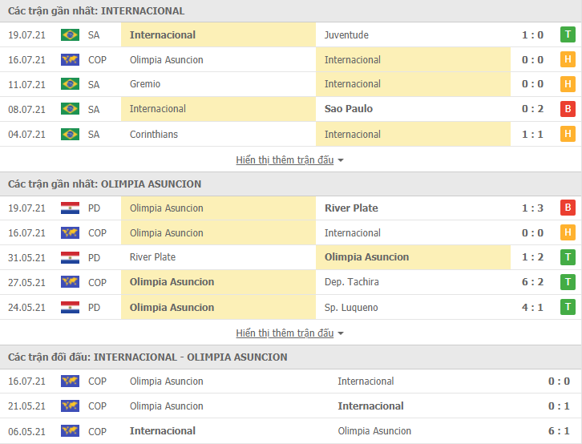This screenshot has width=582, height=444.
Task: Open the Internacional vs Juventude match
Action: point(291,34)
